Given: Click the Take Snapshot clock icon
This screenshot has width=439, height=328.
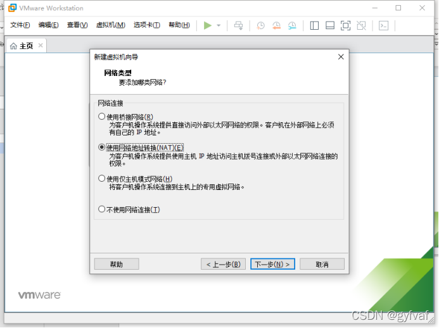Looking at the screenshot, I should click(260, 25).
